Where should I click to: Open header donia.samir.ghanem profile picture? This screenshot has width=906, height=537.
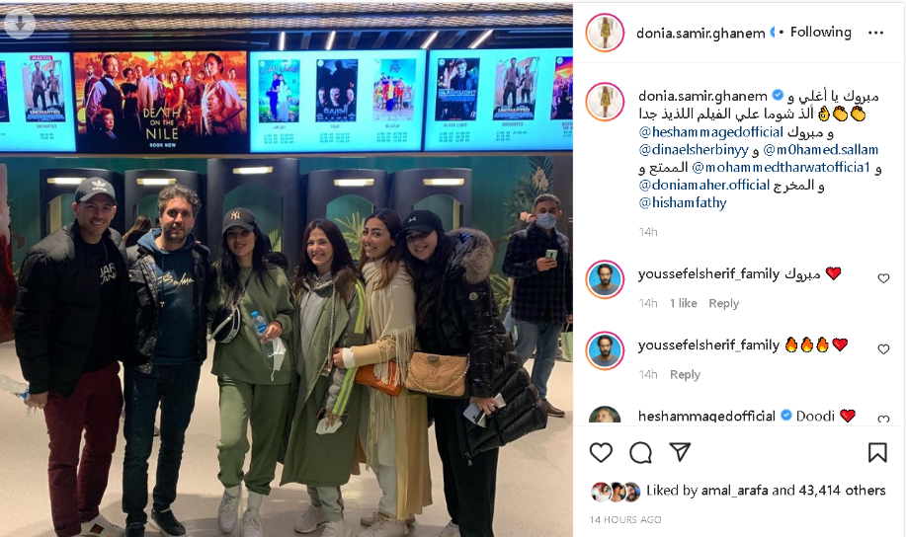[x=605, y=33]
